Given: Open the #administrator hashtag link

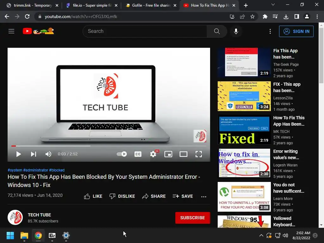Looking at the screenshot, I should 35,170.
